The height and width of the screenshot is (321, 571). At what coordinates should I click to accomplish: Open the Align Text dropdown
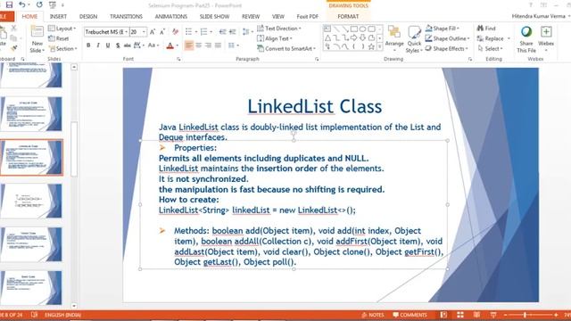tap(275, 38)
